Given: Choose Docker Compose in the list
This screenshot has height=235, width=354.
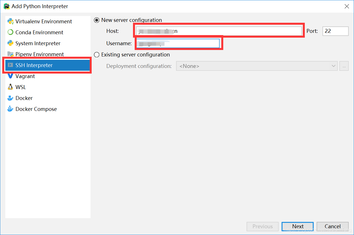Looking at the screenshot, I should pos(48,109).
